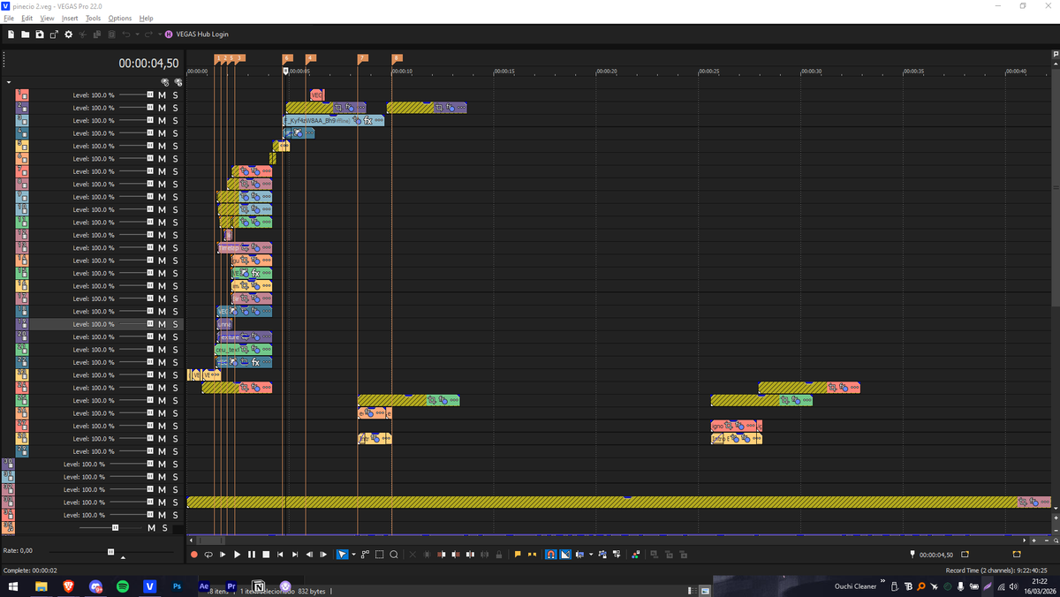Screen dimensions: 1060x597
Task: Open project properties gear icon
Action: point(68,34)
